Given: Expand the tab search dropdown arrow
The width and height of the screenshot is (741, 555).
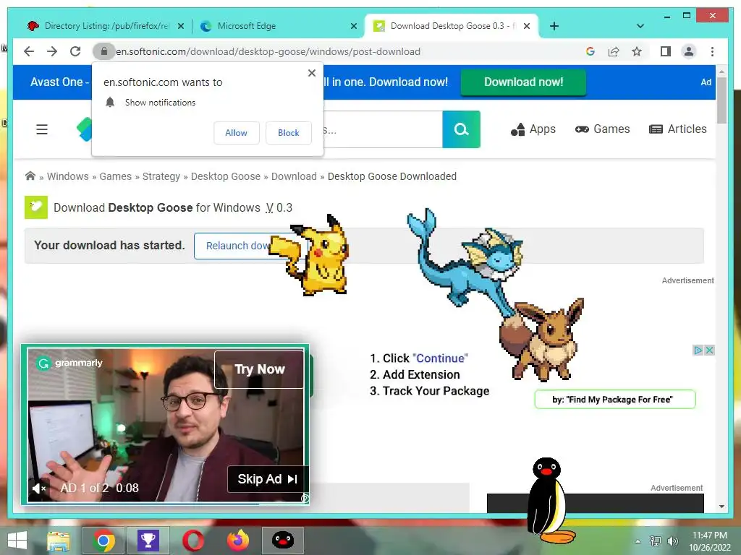Looking at the screenshot, I should tap(640, 26).
